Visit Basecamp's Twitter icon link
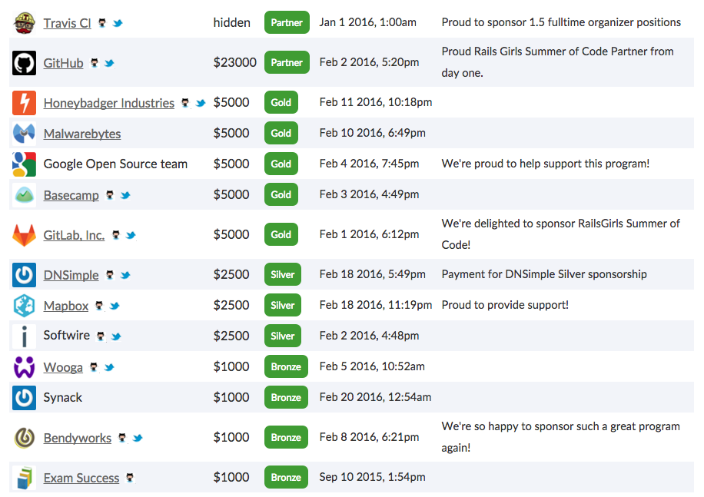 (125, 195)
